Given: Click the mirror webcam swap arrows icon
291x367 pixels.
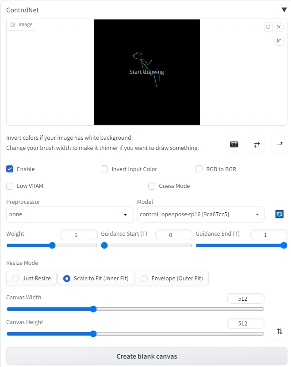Looking at the screenshot, I should pos(257,145).
